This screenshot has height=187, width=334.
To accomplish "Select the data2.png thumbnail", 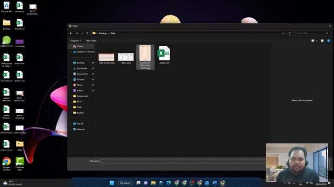I will [126, 57].
